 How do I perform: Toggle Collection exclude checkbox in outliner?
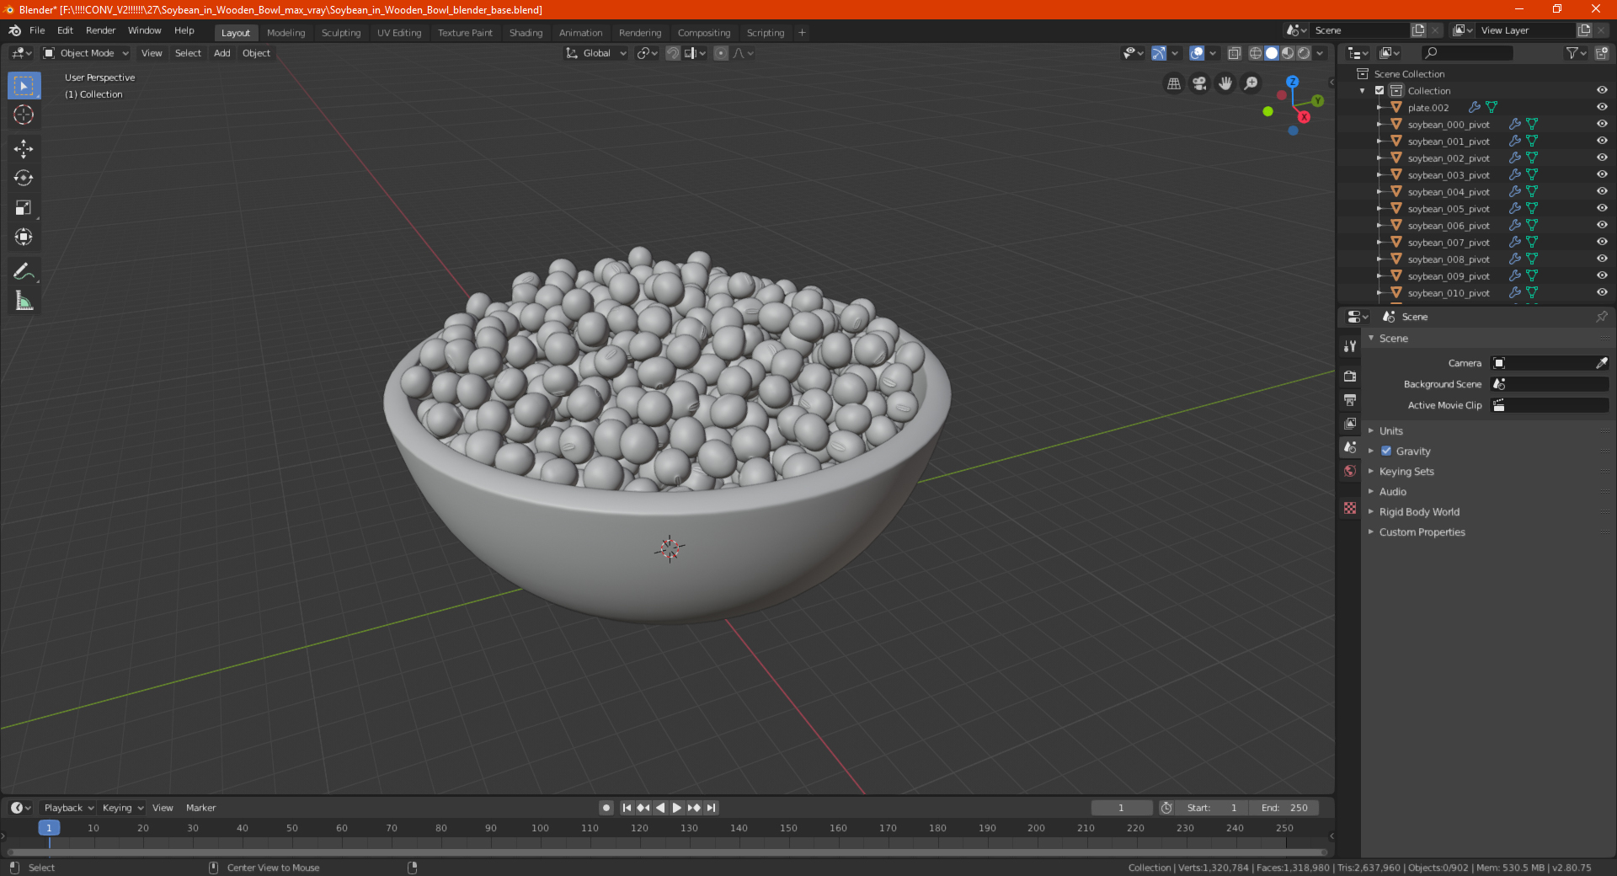(x=1380, y=90)
